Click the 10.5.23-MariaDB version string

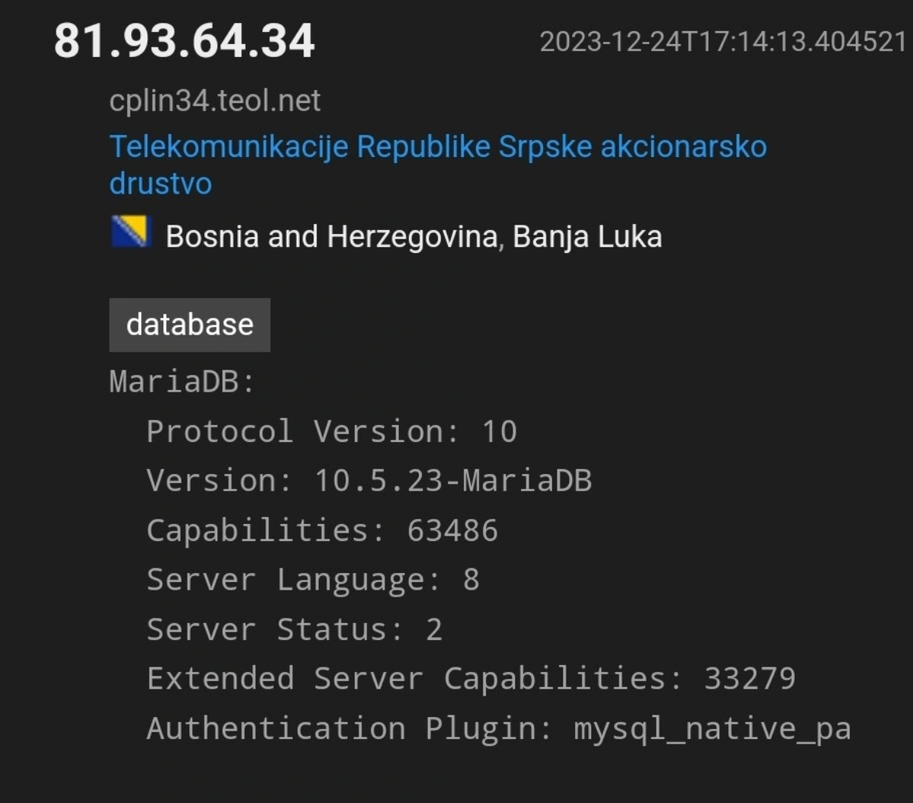(x=453, y=481)
